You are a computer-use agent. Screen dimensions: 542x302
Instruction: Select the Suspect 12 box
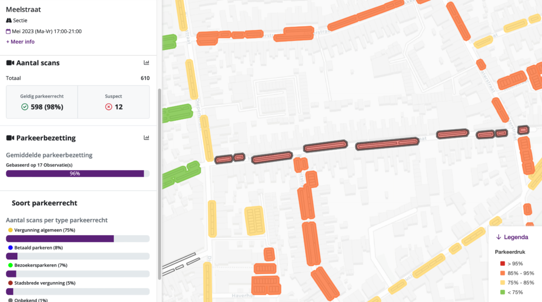(x=114, y=102)
